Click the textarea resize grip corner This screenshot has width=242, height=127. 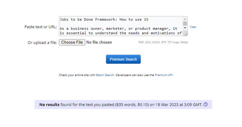(186, 34)
